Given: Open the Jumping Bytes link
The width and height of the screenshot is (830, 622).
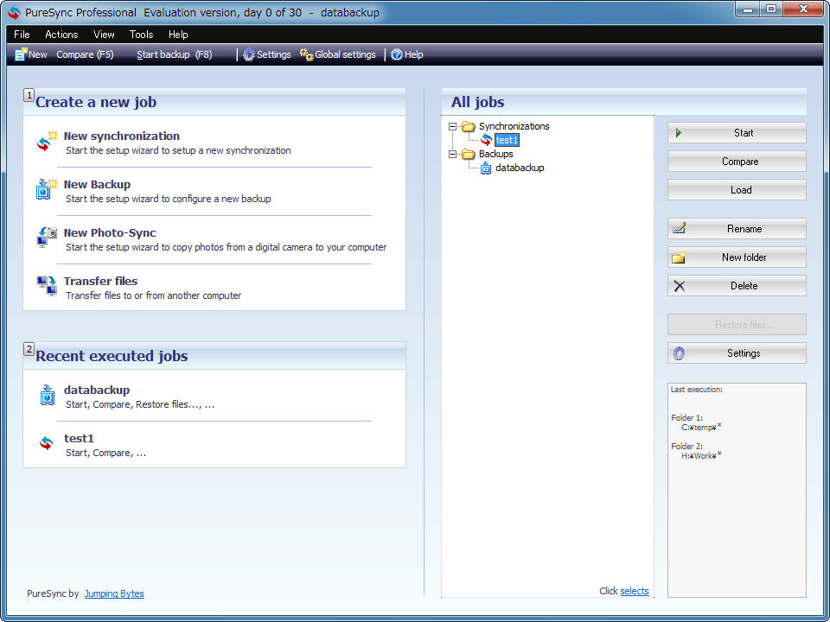Looking at the screenshot, I should click(x=114, y=593).
